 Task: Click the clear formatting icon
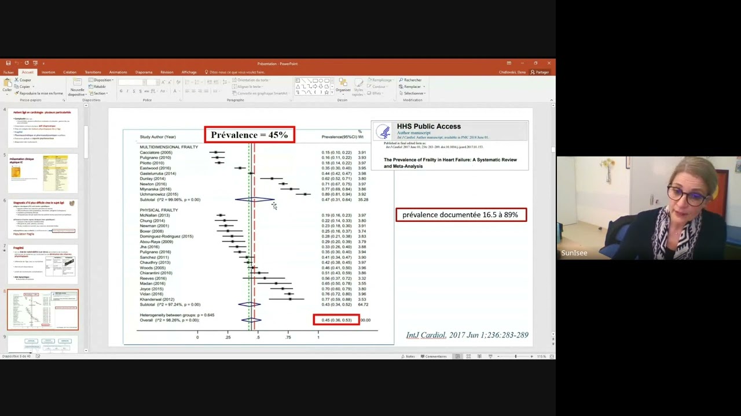pos(178,83)
